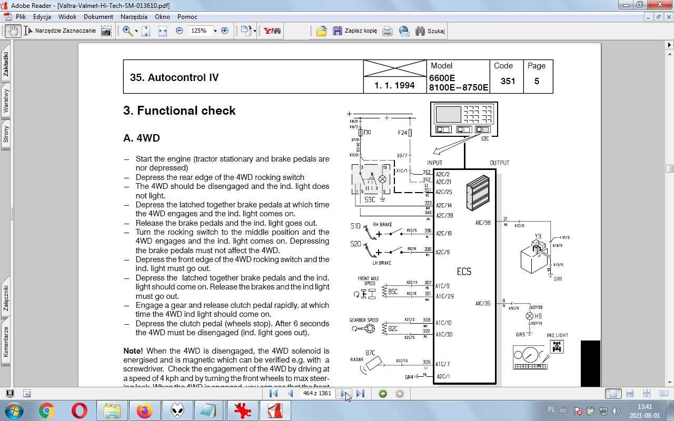
Task: Open Firefox from taskbar
Action: 145,410
